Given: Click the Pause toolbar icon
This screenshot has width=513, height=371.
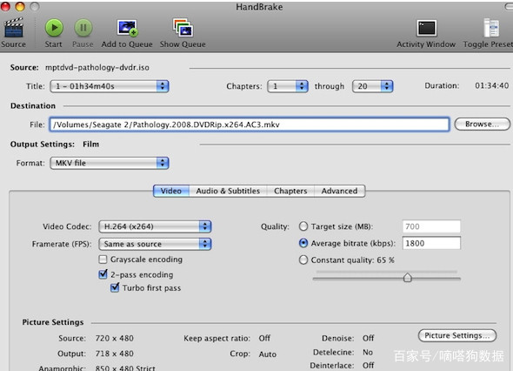Looking at the screenshot, I should (x=83, y=28).
